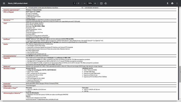The image size is (181, 102).
Task: Rotate the document counterclockwise
Action: (x=105, y=3)
